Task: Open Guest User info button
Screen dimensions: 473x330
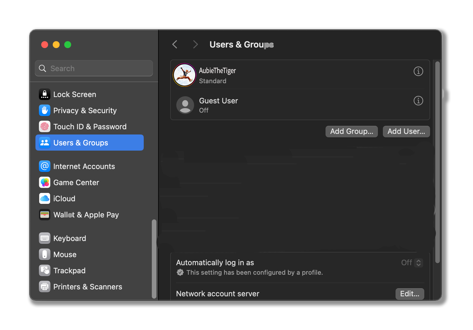Action: point(418,101)
